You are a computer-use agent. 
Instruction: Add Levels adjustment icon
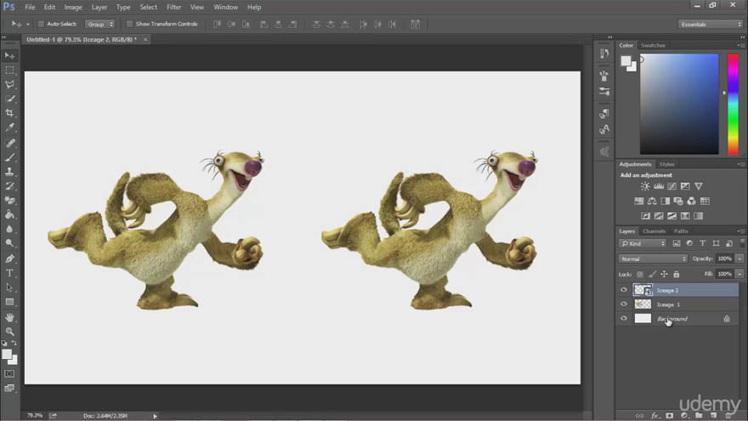[658, 186]
